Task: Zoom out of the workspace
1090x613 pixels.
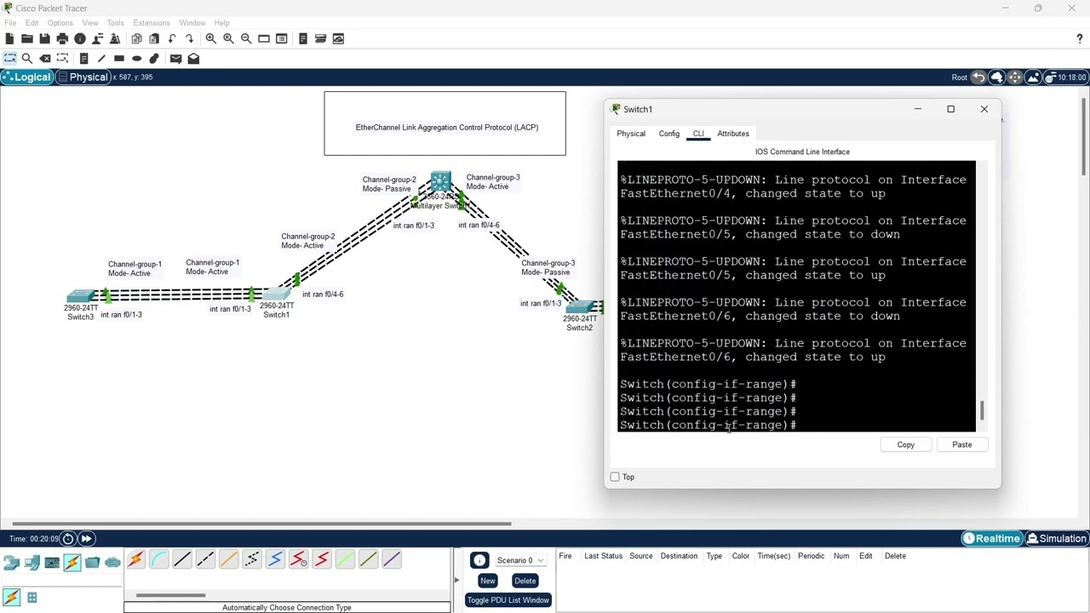Action: click(x=246, y=38)
